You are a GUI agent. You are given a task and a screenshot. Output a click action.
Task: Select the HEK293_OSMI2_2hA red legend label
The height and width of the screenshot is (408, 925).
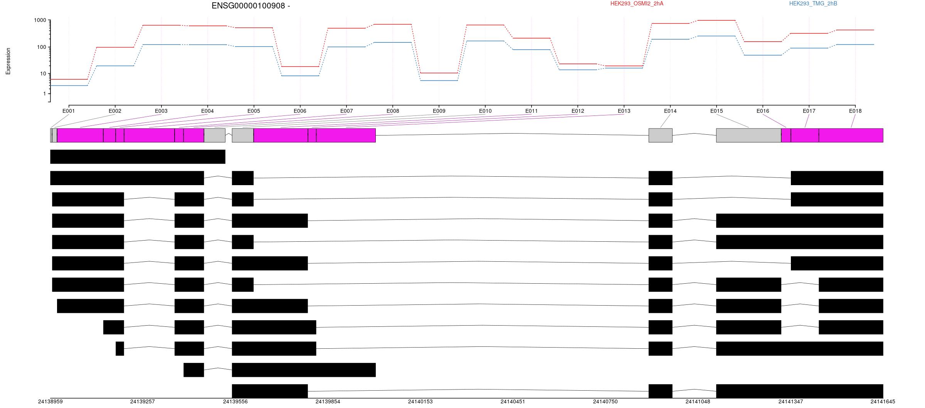[x=637, y=3]
